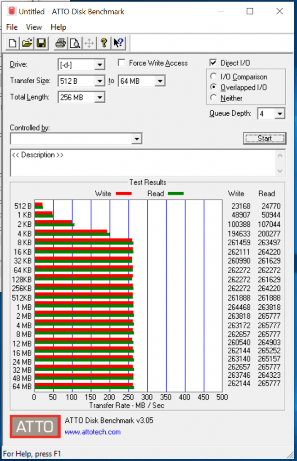Click description scrollbar up arrow

tap(280, 155)
